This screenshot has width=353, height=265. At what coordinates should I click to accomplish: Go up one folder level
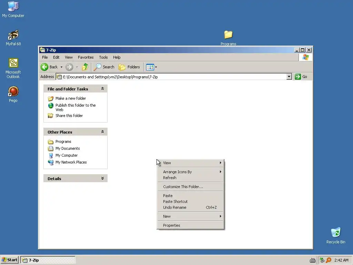click(x=85, y=67)
